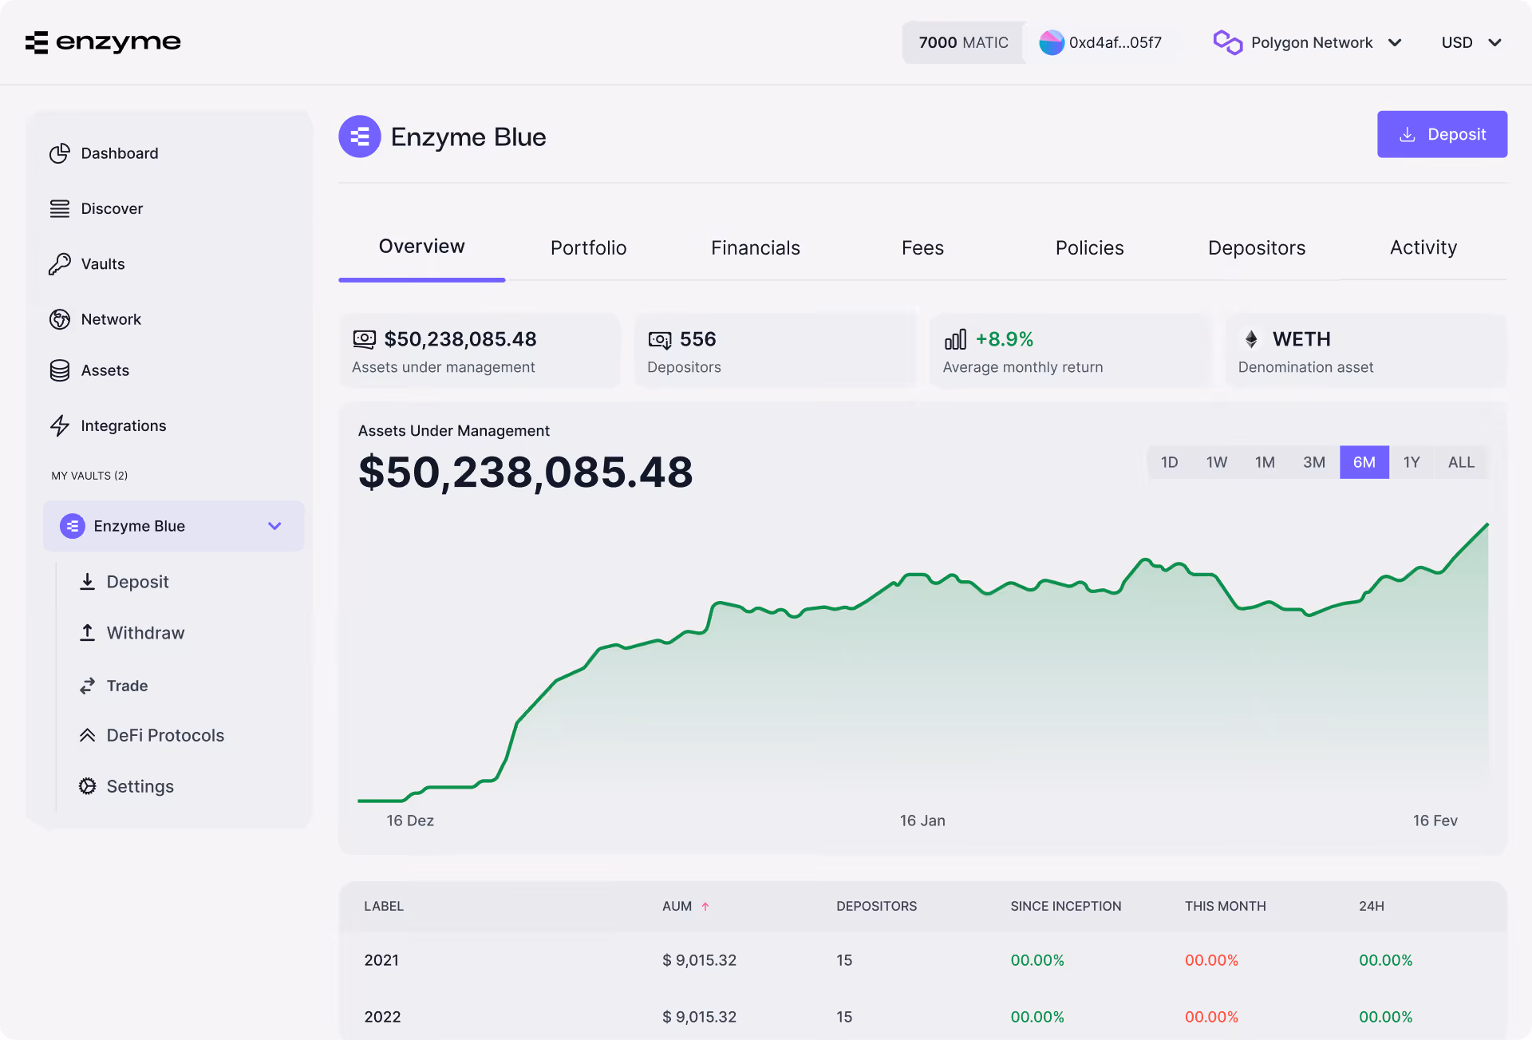Collapse the Enzyme Blue vault menu
The image size is (1532, 1040).
[274, 526]
